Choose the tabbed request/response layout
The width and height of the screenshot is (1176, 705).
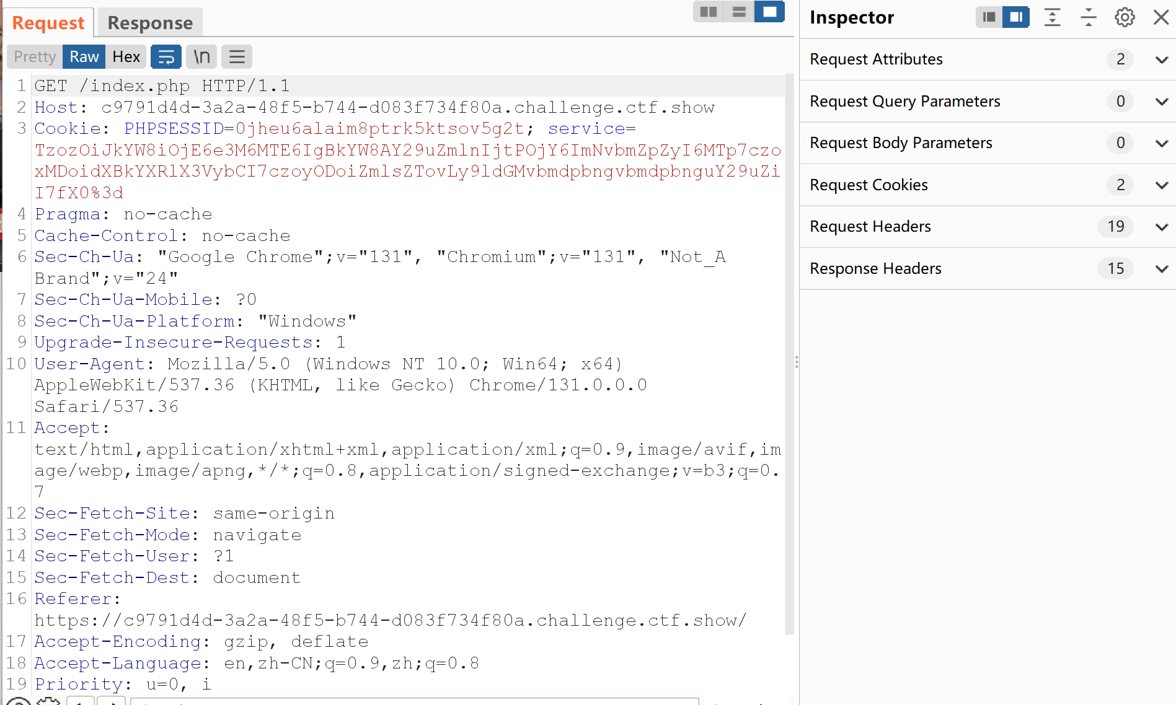click(769, 12)
